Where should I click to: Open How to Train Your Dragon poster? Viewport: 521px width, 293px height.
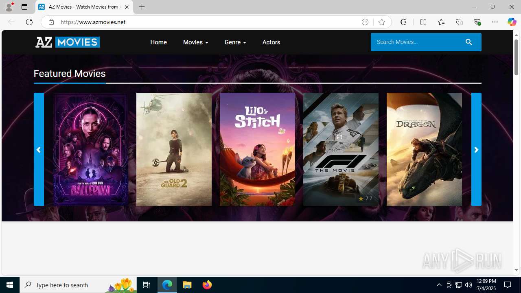pos(424,149)
